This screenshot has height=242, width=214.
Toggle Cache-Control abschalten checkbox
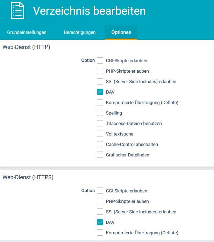pos(100,144)
